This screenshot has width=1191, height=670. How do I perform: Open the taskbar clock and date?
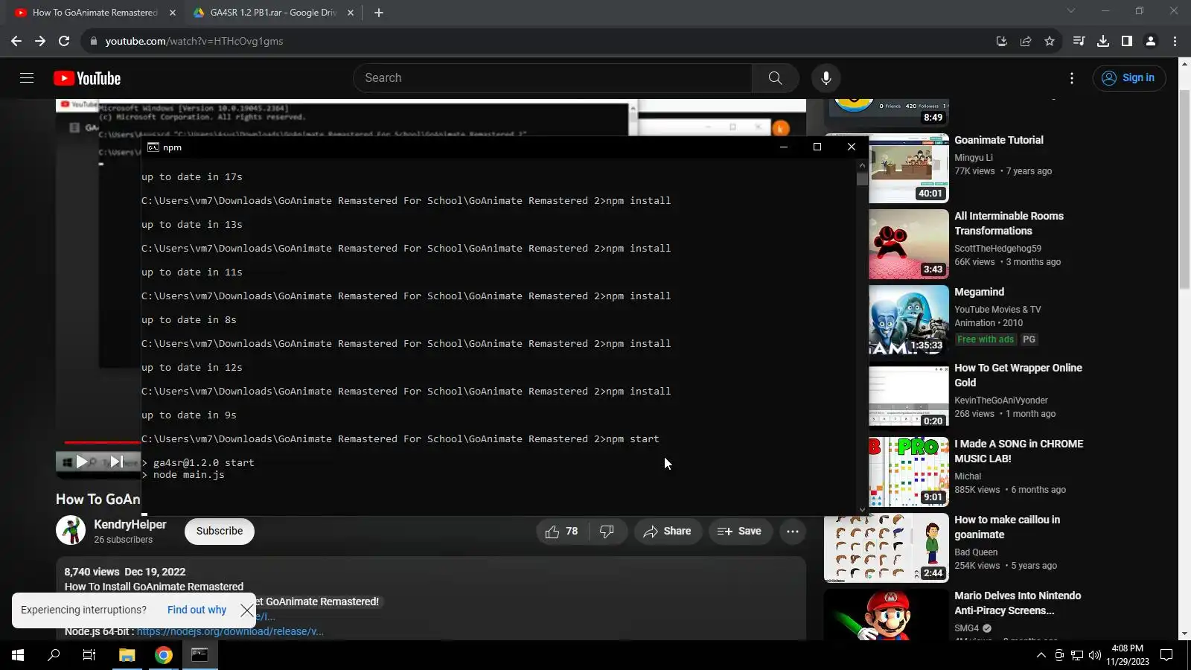pyautogui.click(x=1127, y=655)
